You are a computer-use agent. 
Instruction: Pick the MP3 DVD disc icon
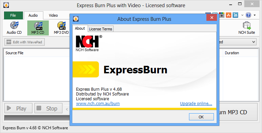[61, 28]
